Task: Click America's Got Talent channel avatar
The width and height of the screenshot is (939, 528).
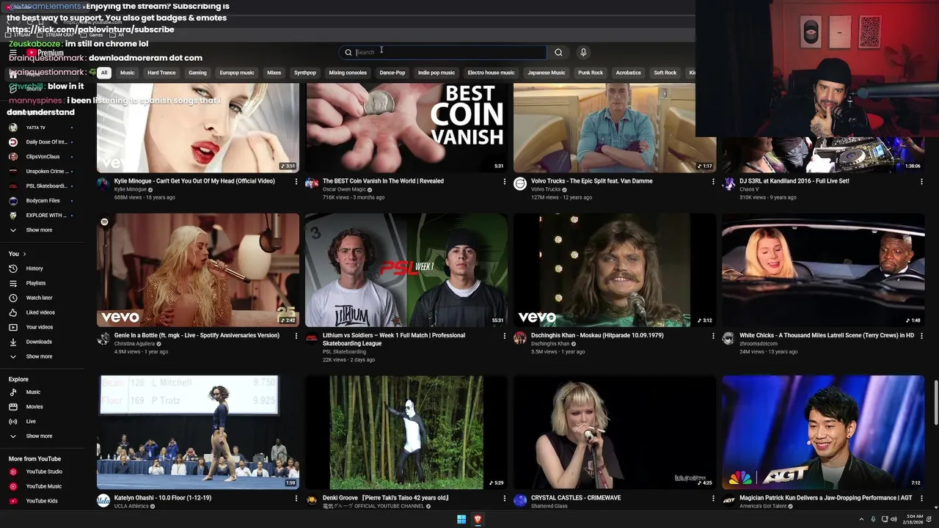Action: point(728,500)
